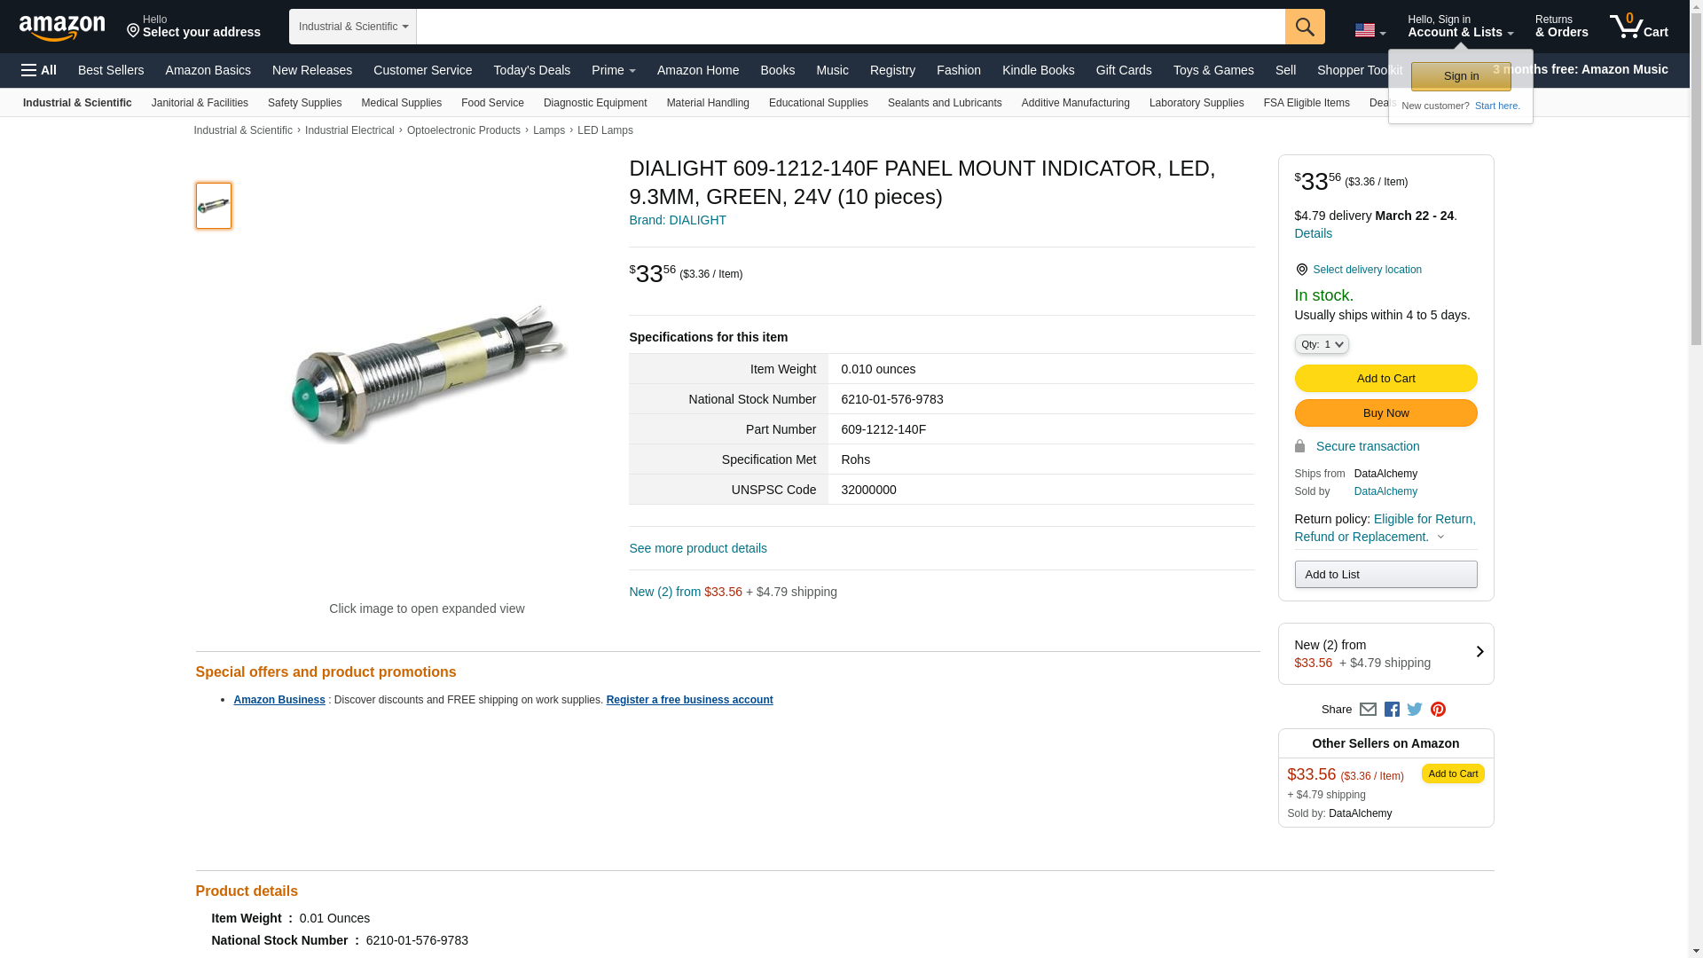This screenshot has height=958, width=1703.
Task: Open the Prime menu
Action: click(613, 70)
